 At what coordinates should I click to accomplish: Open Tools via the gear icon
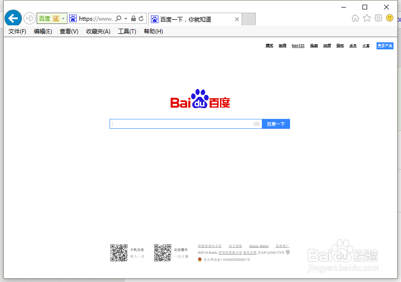click(378, 18)
